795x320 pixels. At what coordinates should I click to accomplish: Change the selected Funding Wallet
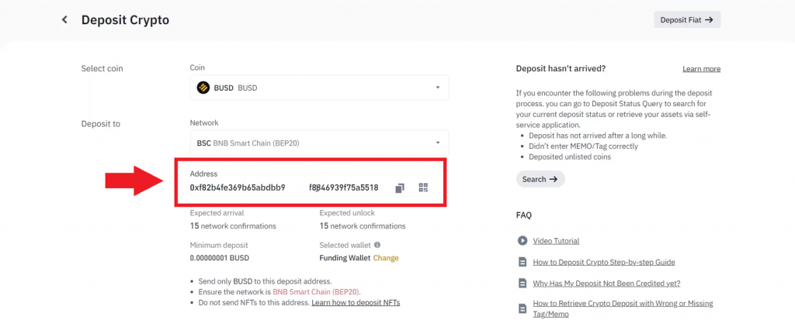[386, 258]
